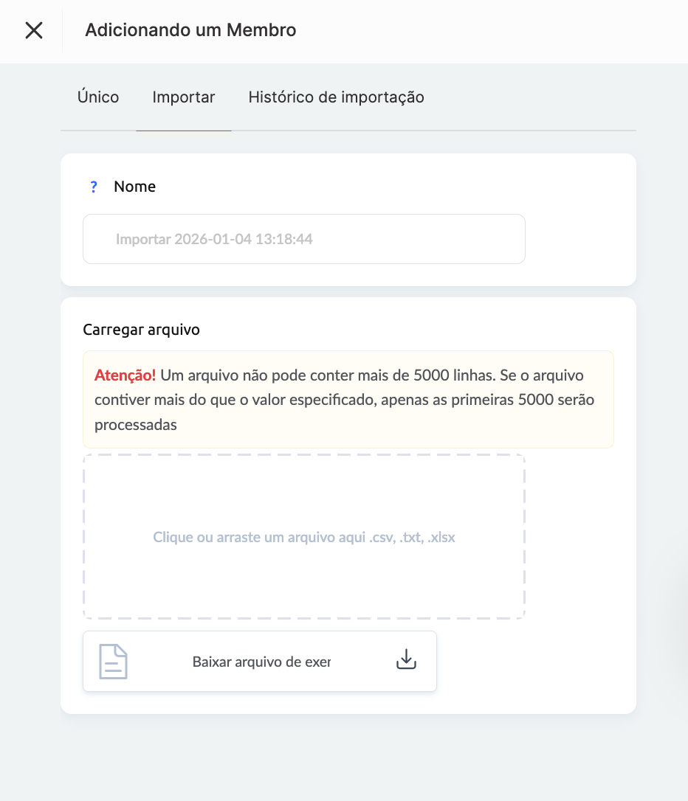Image resolution: width=688 pixels, height=801 pixels.
Task: Click the document icon in the download button
Action: pyautogui.click(x=114, y=661)
